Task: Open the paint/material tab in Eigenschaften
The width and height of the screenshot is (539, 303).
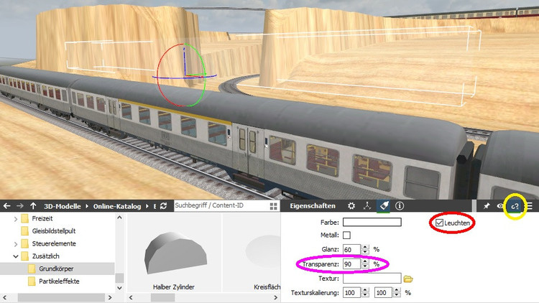Action: click(383, 206)
